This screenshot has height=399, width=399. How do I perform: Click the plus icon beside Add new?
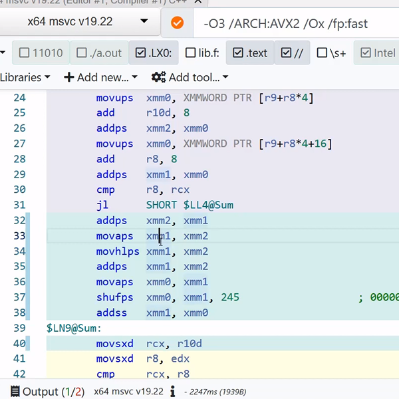tap(69, 78)
